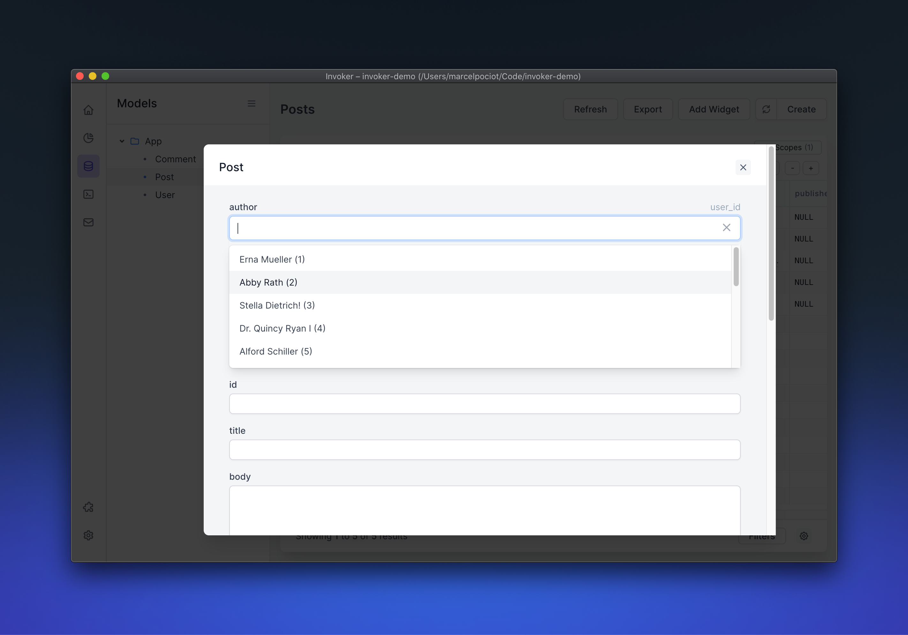Click the Create button
Image resolution: width=908 pixels, height=635 pixels.
tap(801, 109)
